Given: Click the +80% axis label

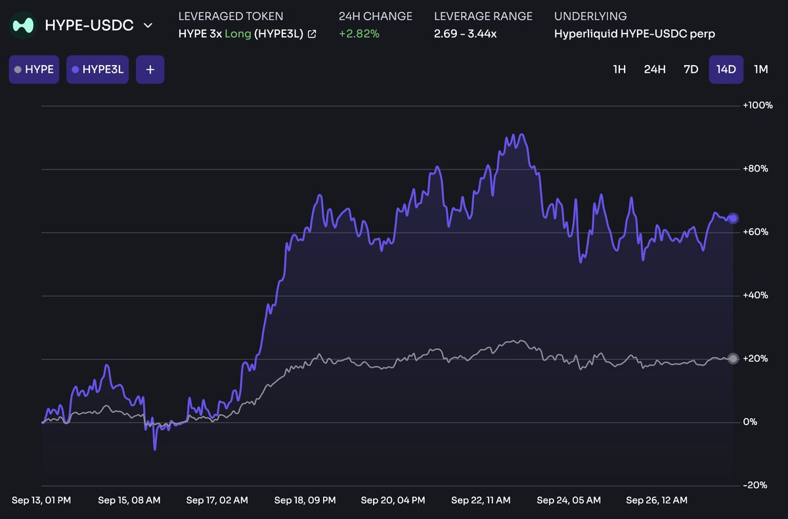Looking at the screenshot, I should [x=755, y=169].
